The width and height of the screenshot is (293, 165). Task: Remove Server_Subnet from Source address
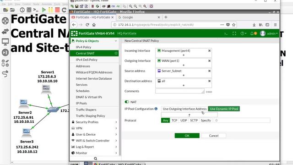coord(209,71)
